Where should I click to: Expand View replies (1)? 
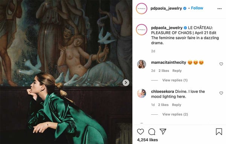[x=175, y=80]
